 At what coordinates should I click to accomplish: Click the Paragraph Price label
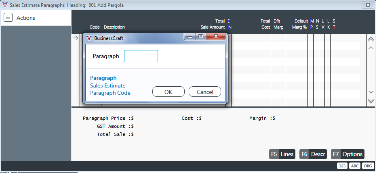coord(108,118)
